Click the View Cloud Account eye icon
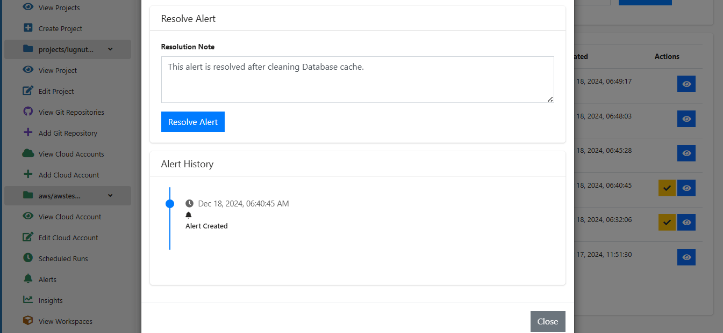This screenshot has width=723, height=333. coord(28,217)
